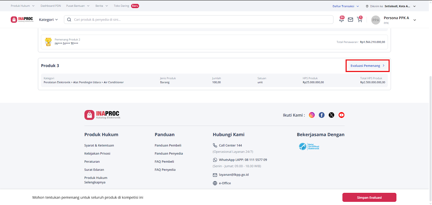Screen dimensions: 432x205
Task: Open the Kategori dropdown
Action: [x=48, y=20]
